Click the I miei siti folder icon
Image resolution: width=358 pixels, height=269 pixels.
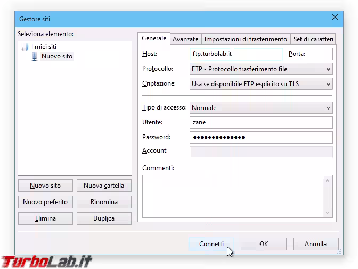pyautogui.click(x=25, y=47)
